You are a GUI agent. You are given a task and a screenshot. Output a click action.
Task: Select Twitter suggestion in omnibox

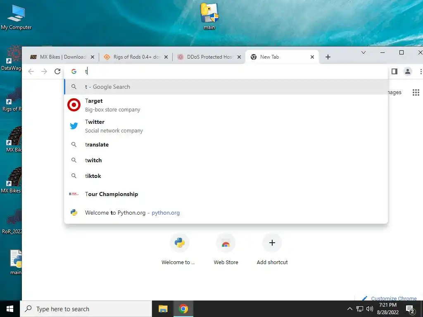pos(226,126)
